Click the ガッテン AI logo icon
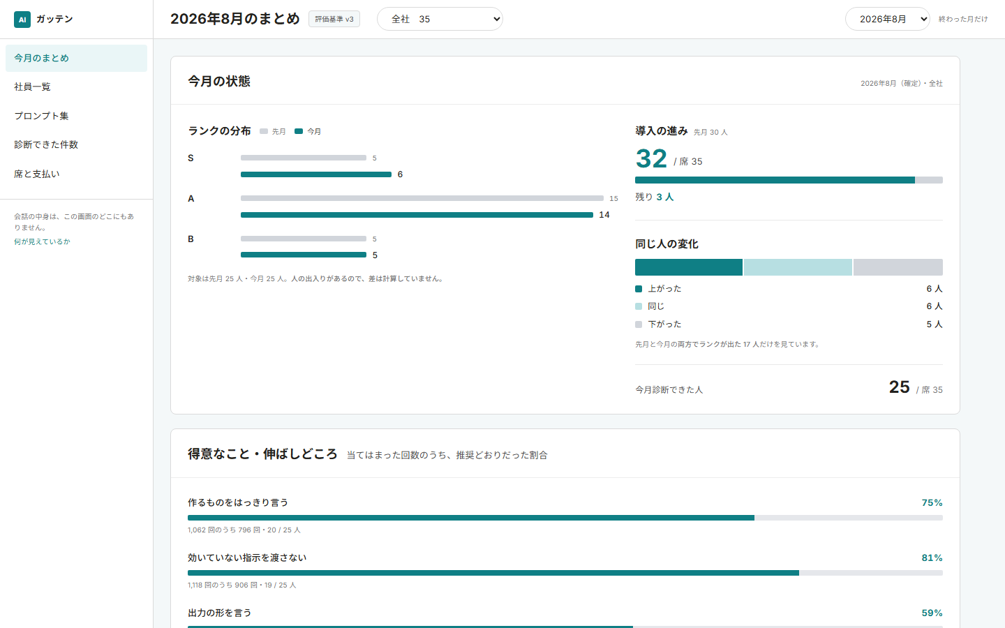 pyautogui.click(x=22, y=20)
